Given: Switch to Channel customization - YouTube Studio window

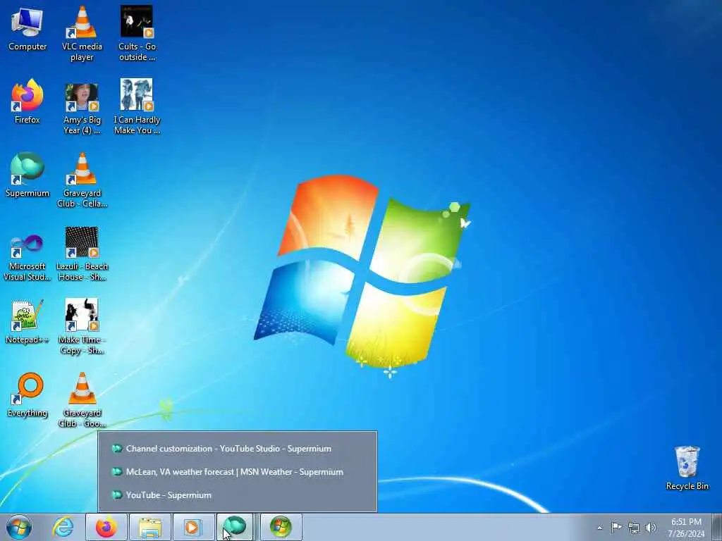Looking at the screenshot, I should click(238, 449).
